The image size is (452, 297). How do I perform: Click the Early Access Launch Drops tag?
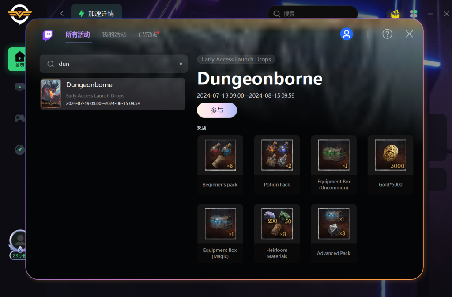coord(236,60)
